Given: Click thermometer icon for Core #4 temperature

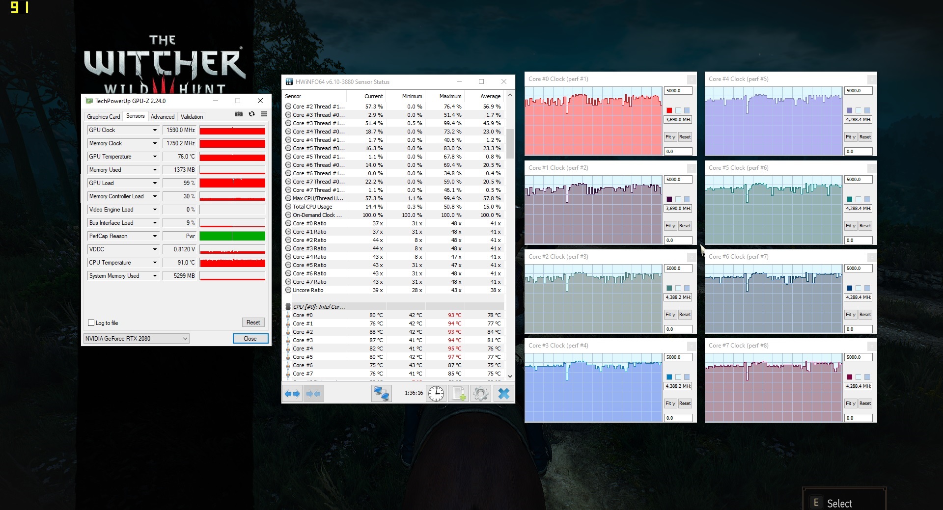Looking at the screenshot, I should [288, 349].
